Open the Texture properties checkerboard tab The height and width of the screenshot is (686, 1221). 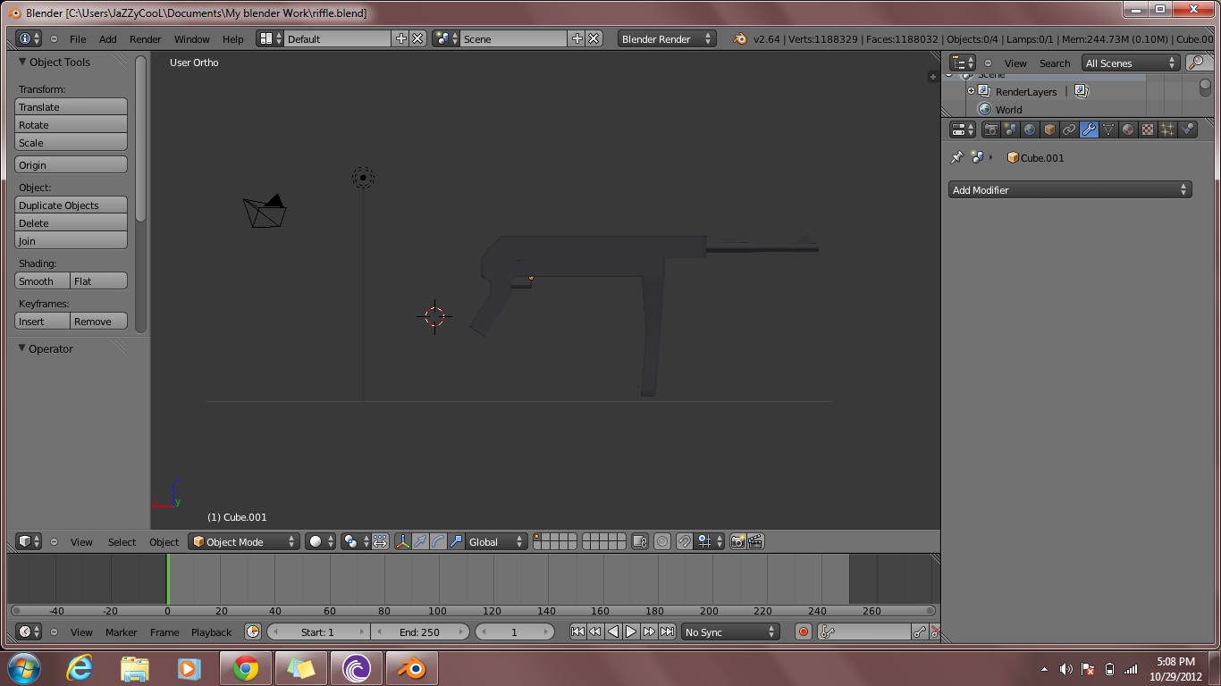(1148, 130)
